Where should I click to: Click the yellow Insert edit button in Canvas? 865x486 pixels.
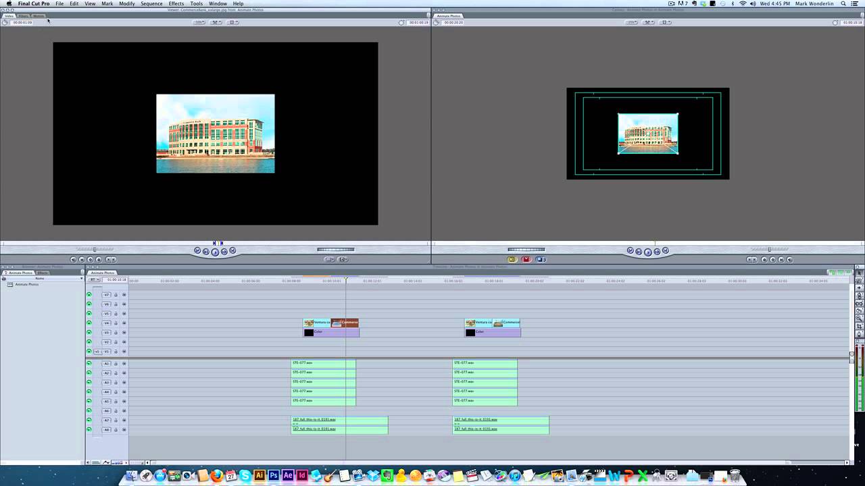pos(512,259)
